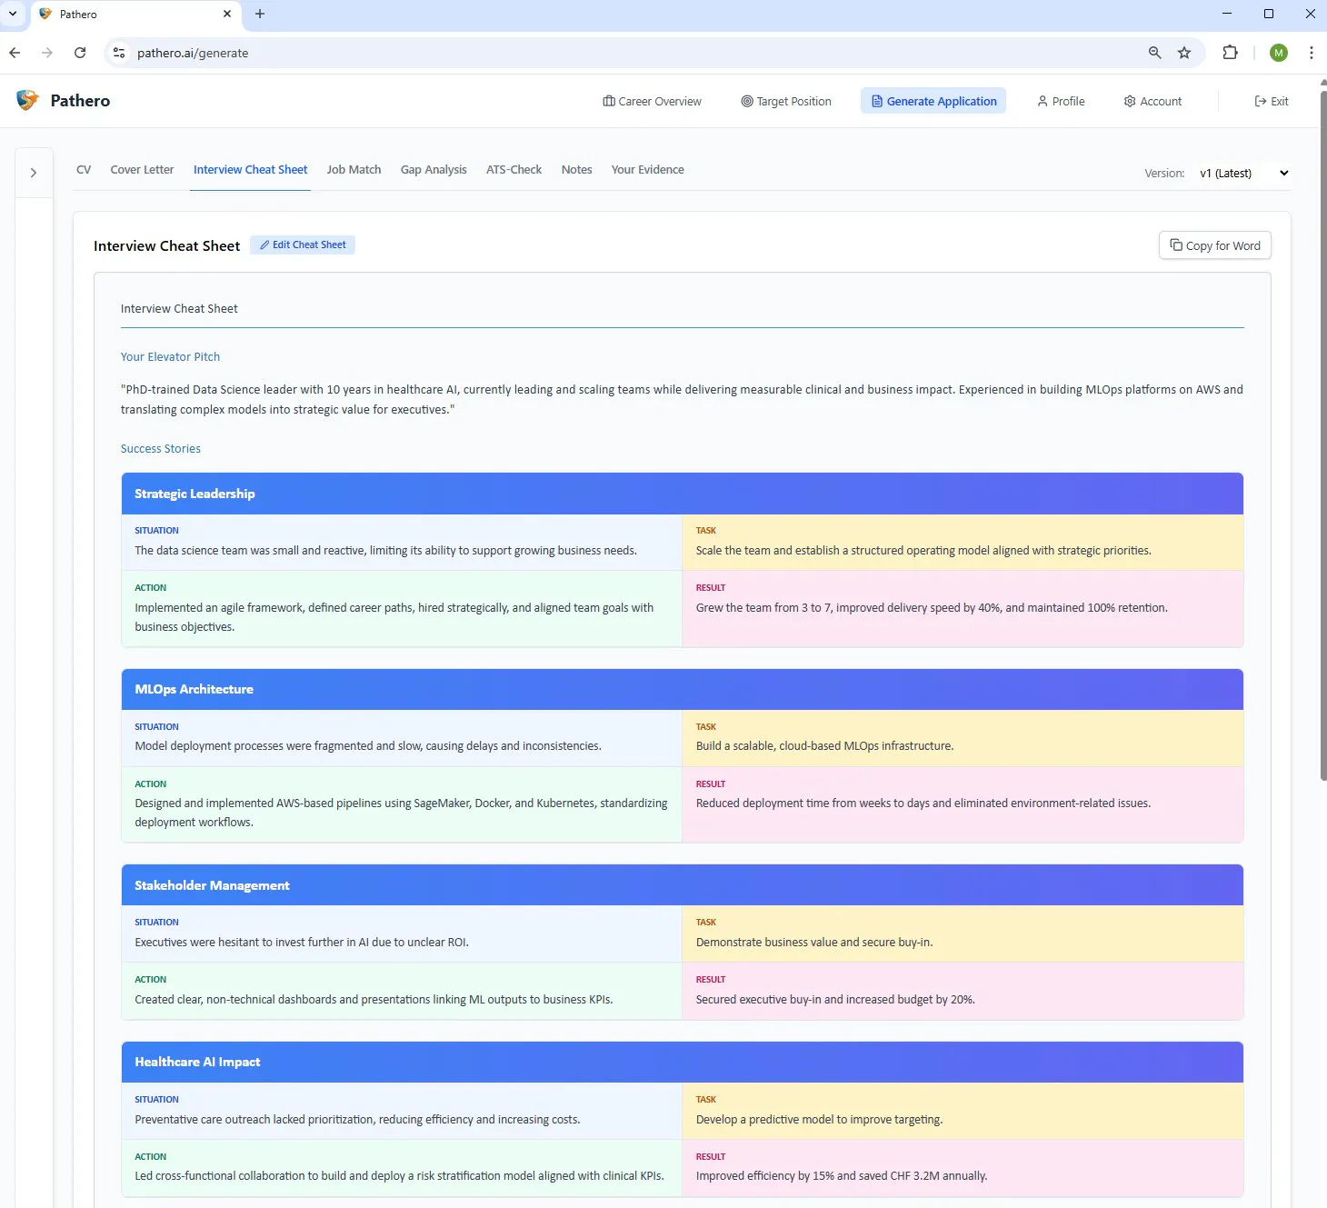Click Edit Cheat Sheet button
This screenshot has height=1208, width=1327.
click(303, 245)
